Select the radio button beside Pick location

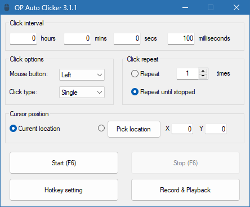click(x=101, y=128)
